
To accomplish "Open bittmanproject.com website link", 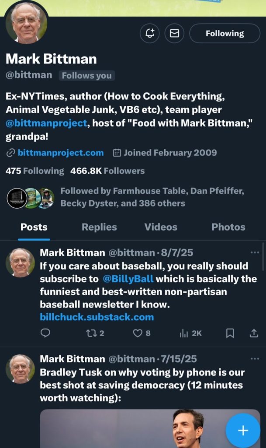I will [61, 153].
